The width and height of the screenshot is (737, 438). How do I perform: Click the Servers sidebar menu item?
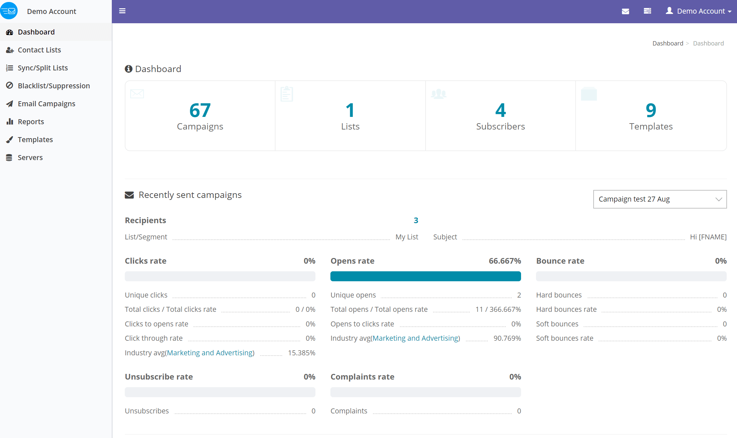click(30, 157)
